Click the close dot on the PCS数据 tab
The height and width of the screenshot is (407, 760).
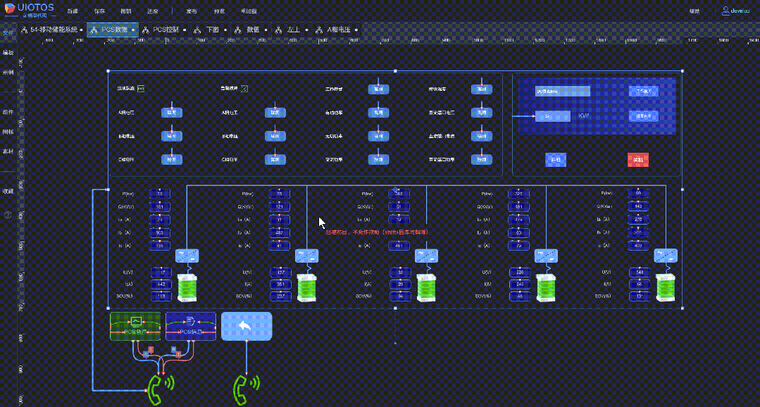point(133,30)
